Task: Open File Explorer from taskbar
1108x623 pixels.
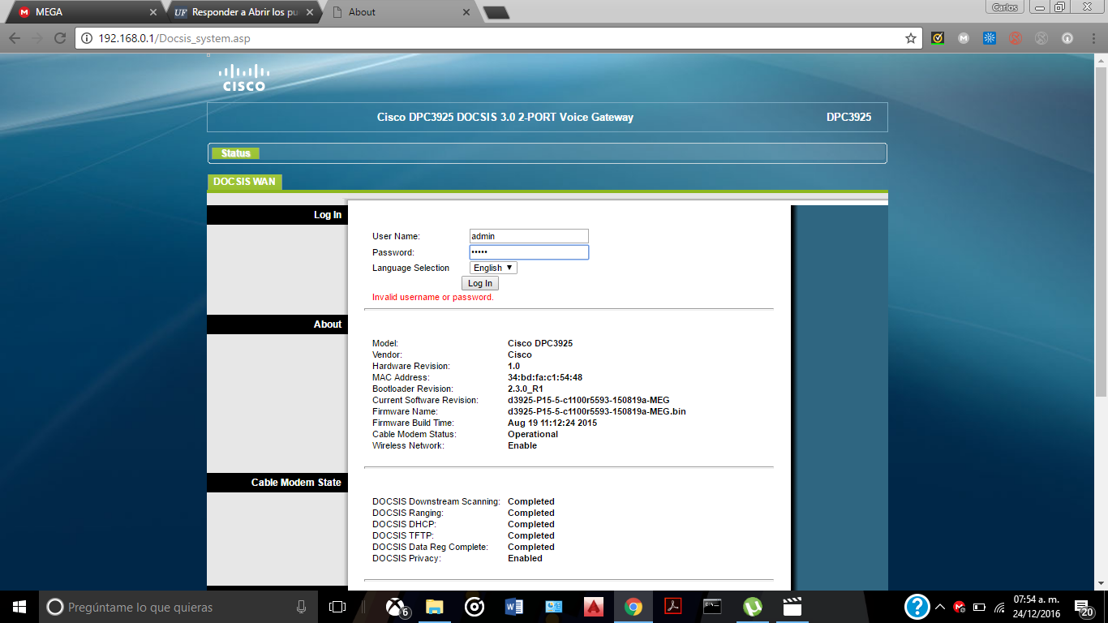Action: click(435, 607)
